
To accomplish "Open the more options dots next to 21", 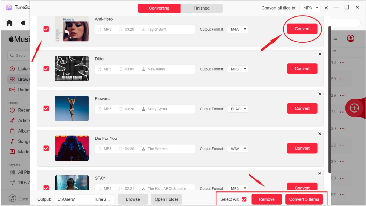I will (x=342, y=112).
